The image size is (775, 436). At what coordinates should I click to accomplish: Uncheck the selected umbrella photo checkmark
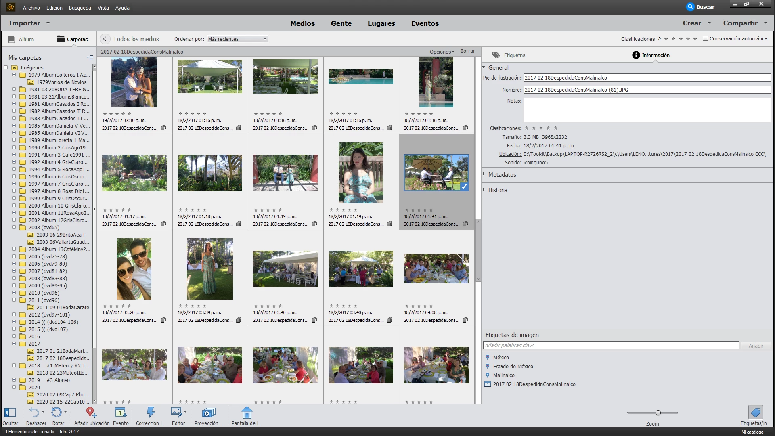464,187
